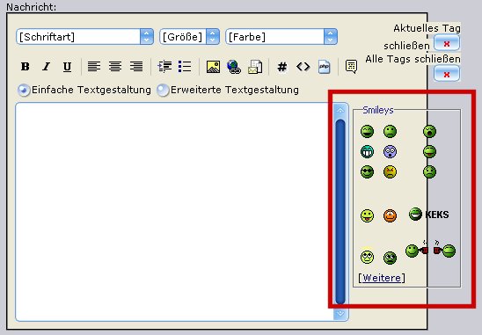Image resolution: width=482 pixels, height=335 pixels.
Task: Underline text with the U icon
Action: pyautogui.click(x=68, y=67)
